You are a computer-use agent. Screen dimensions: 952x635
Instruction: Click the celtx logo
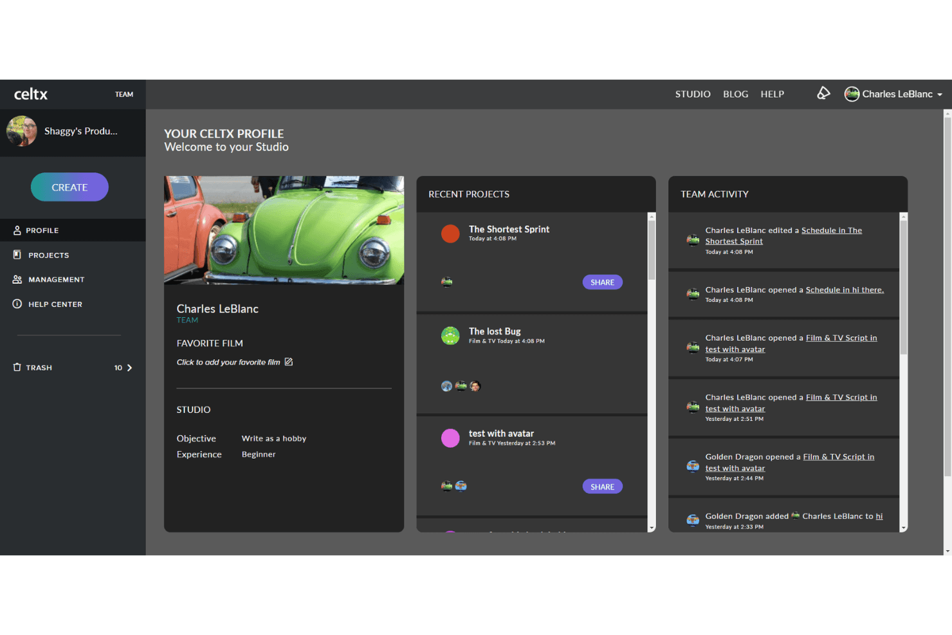click(31, 94)
